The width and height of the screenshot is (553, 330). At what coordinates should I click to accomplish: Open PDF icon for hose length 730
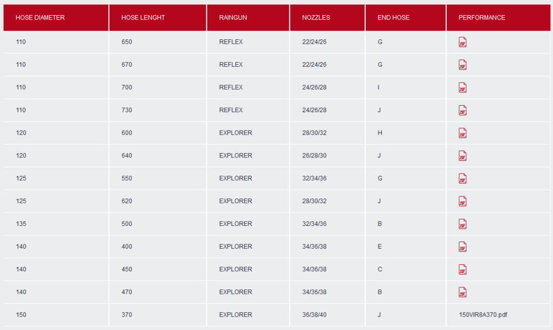[462, 110]
